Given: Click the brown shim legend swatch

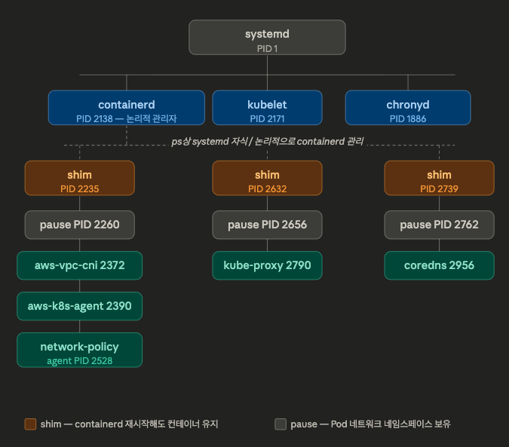Looking at the screenshot, I should (x=30, y=424).
